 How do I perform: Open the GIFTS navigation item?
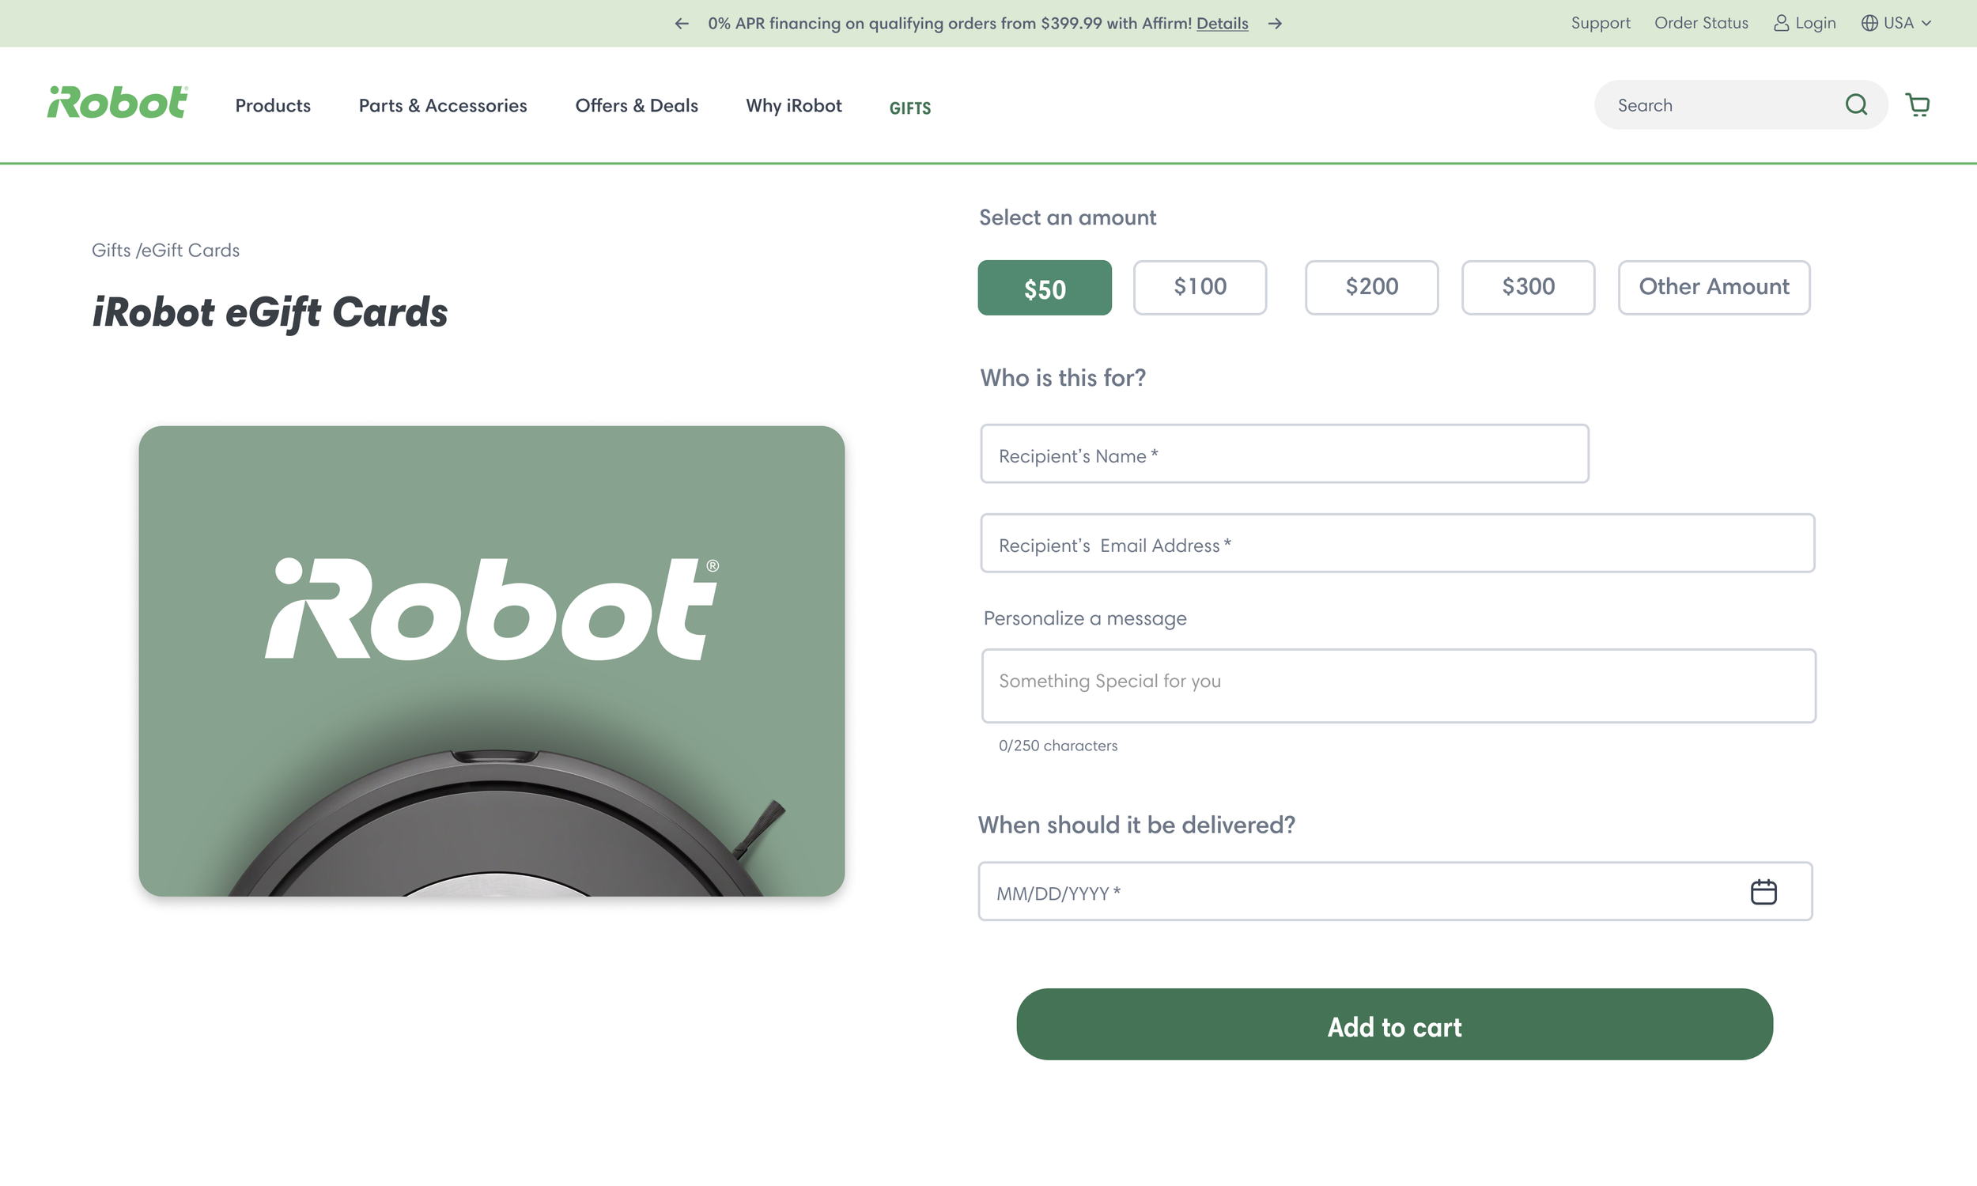click(x=909, y=108)
